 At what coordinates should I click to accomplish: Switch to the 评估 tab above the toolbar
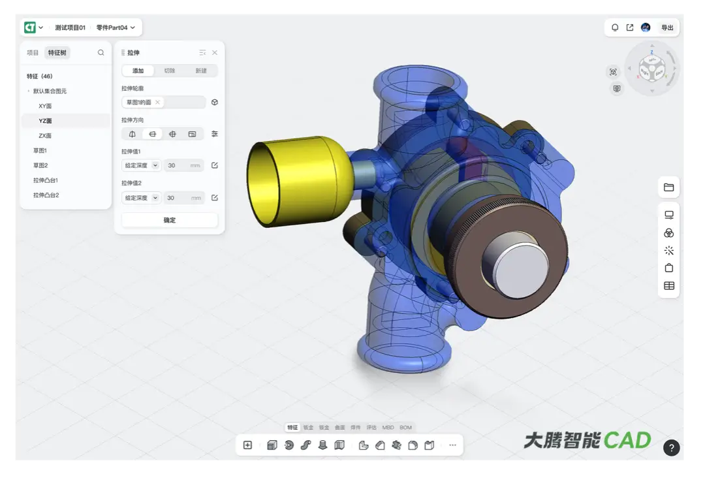[x=371, y=427]
